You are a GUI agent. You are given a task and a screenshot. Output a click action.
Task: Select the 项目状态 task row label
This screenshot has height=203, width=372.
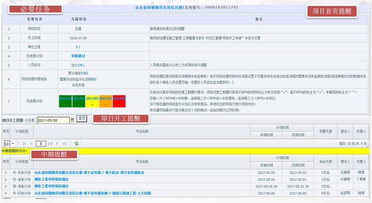point(34,29)
